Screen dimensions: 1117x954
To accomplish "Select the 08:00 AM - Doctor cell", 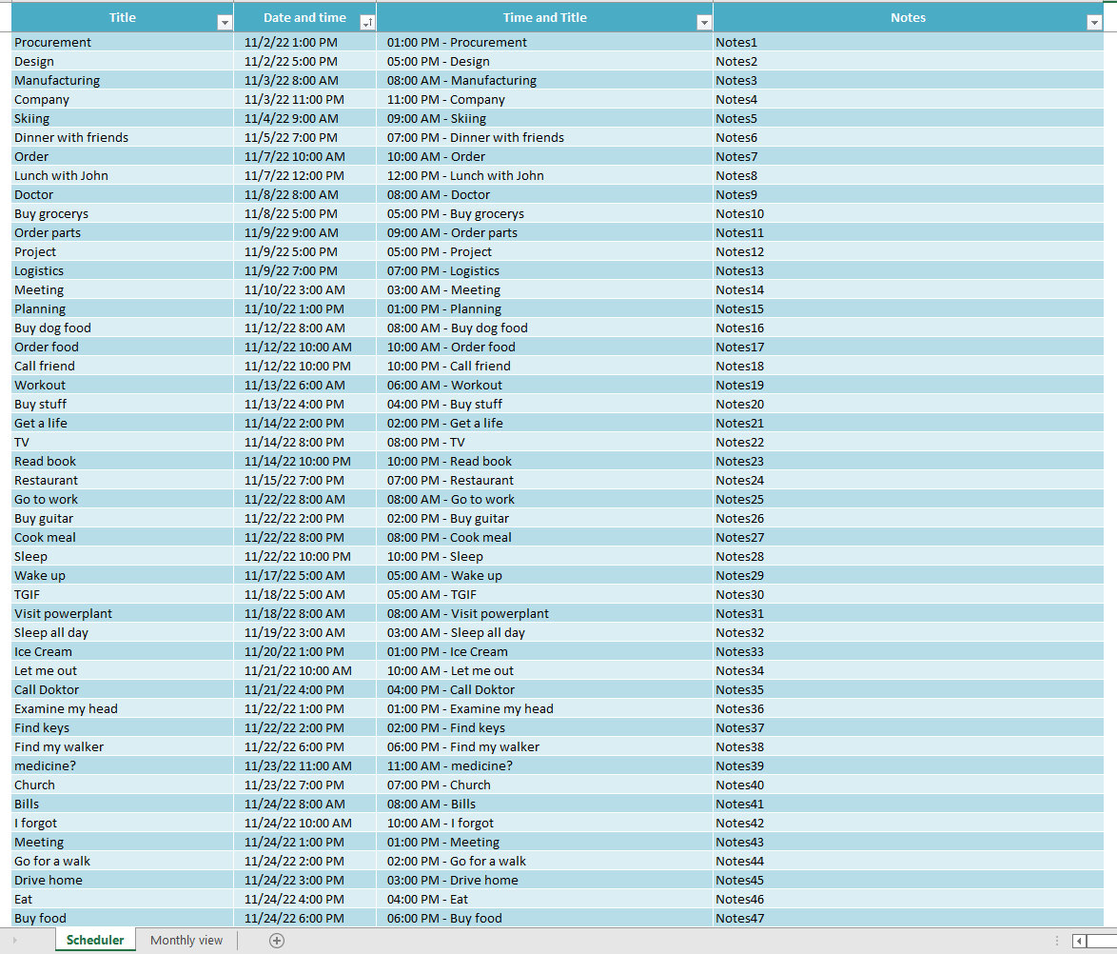I will click(545, 194).
